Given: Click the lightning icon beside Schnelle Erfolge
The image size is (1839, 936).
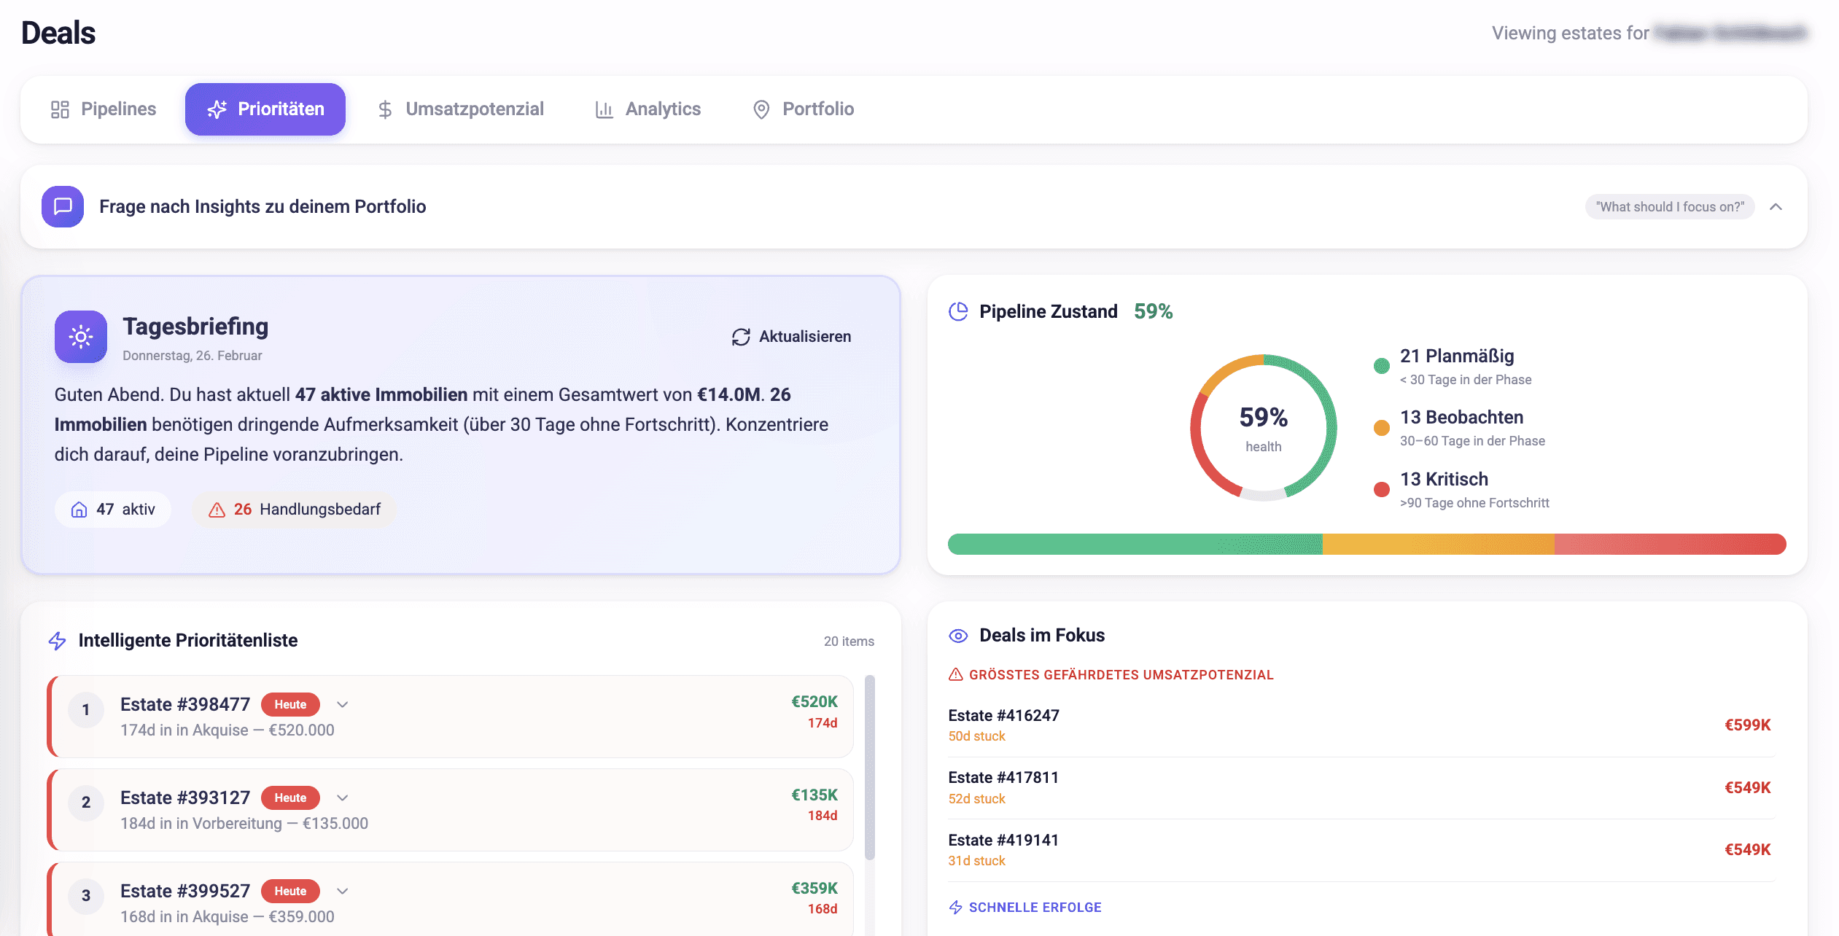Looking at the screenshot, I should (x=955, y=908).
